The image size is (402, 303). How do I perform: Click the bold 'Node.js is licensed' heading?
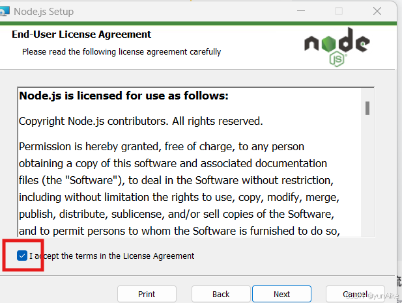[x=124, y=96]
